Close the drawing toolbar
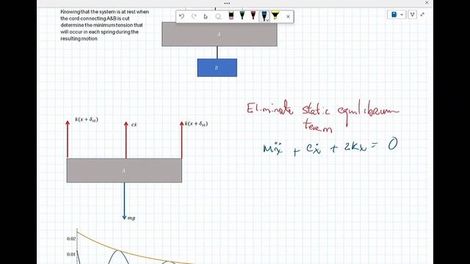Image resolution: width=470 pixels, height=264 pixels. click(288, 17)
